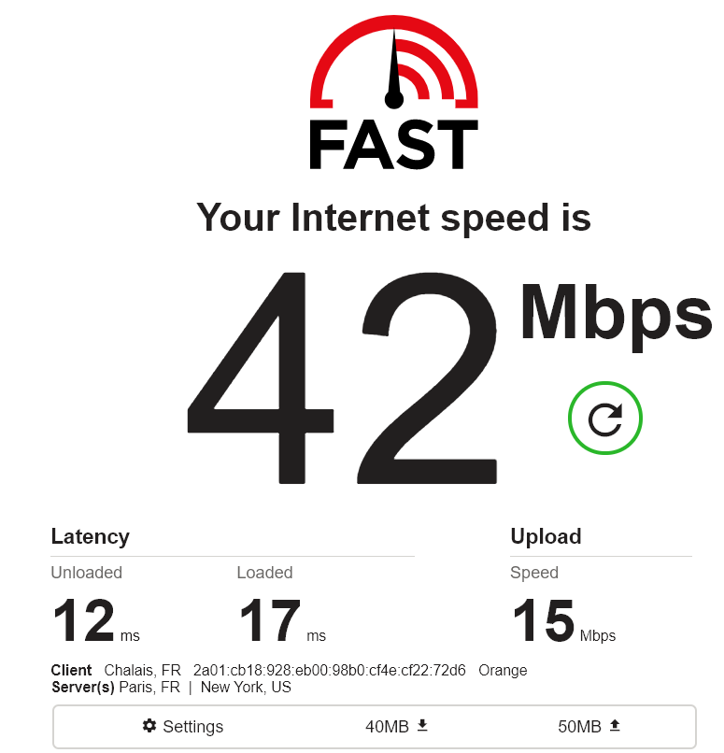Click the Orange ISP name
Screen dimensions: 724x753
pyautogui.click(x=503, y=671)
